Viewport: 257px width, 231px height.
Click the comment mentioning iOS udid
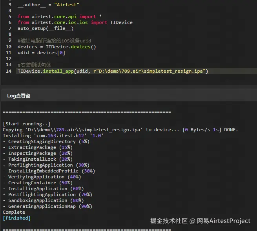click(54, 40)
